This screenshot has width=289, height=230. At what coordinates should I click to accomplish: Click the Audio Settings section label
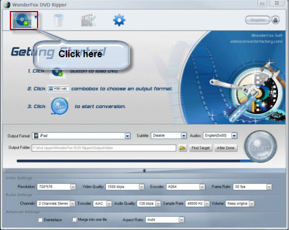coord(19,195)
